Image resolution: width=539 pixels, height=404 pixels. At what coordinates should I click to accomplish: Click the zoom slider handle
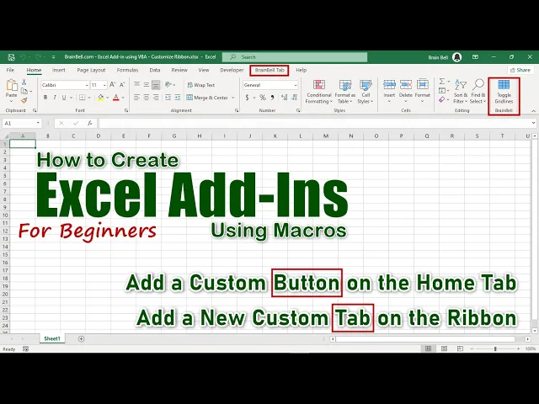495,348
